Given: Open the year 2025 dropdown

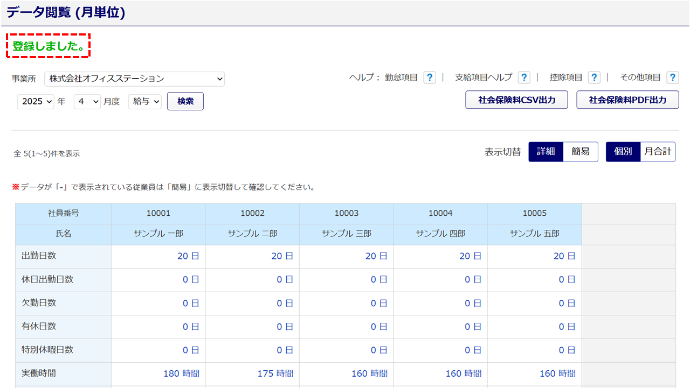Looking at the screenshot, I should tap(36, 101).
